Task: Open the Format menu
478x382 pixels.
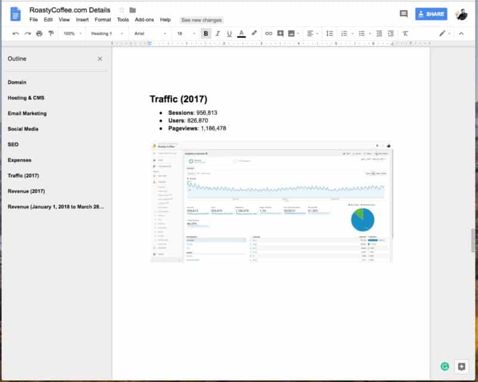Action: [103, 20]
